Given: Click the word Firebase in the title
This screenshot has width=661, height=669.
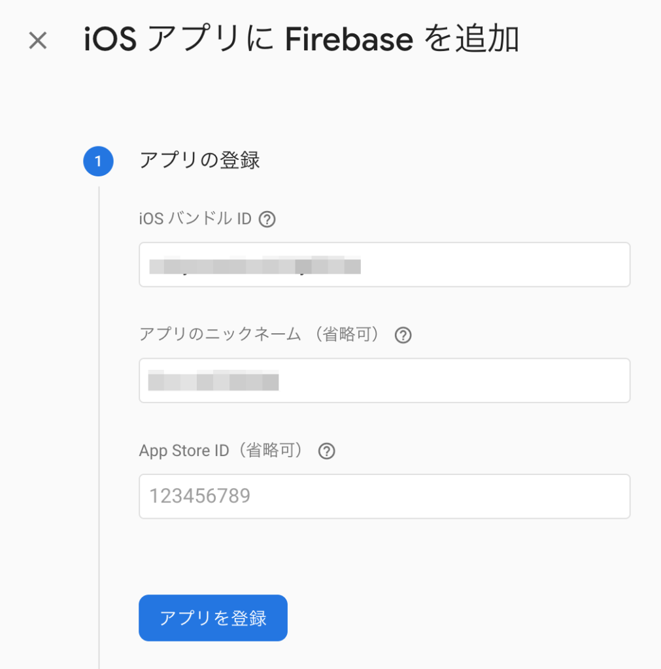Looking at the screenshot, I should 349,39.
